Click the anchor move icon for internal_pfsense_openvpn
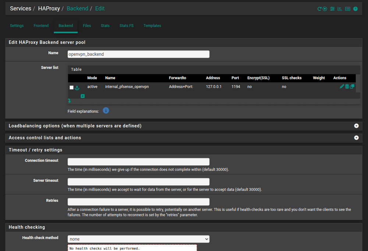Image resolution: width=368 pixels, height=251 pixels. point(77,88)
